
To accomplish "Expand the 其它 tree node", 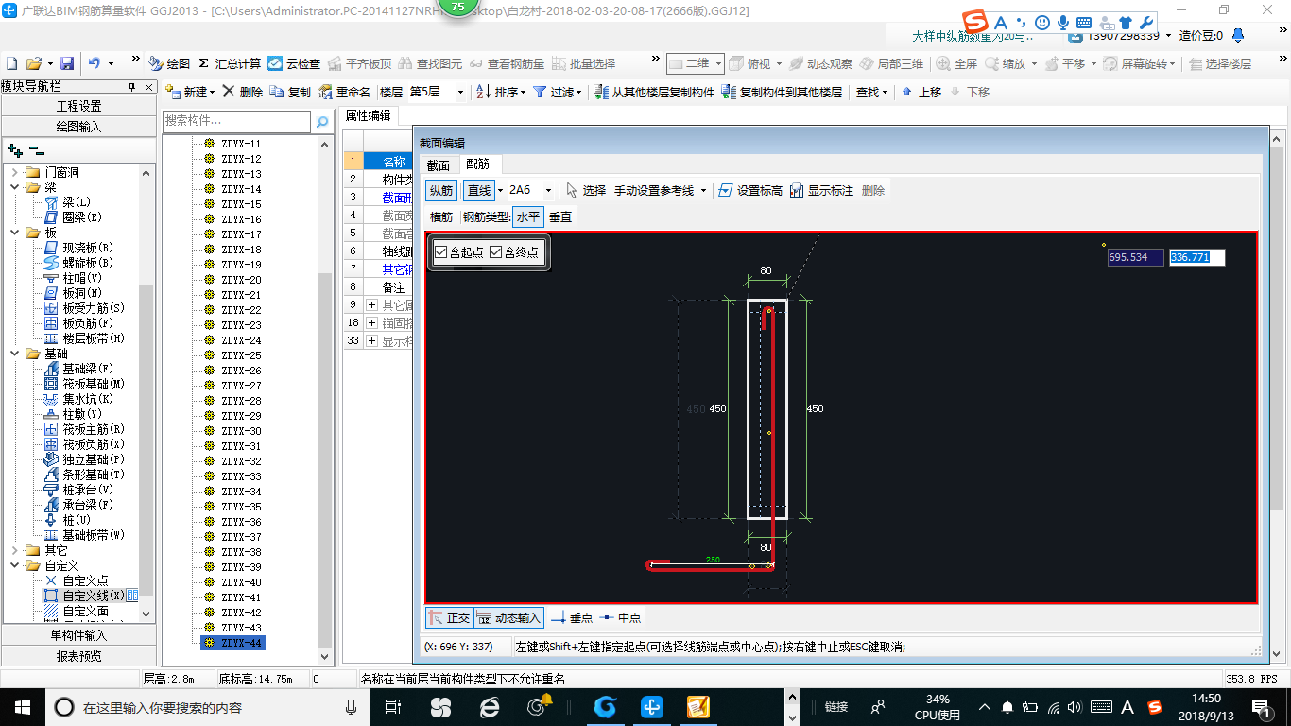I will pyautogui.click(x=15, y=550).
